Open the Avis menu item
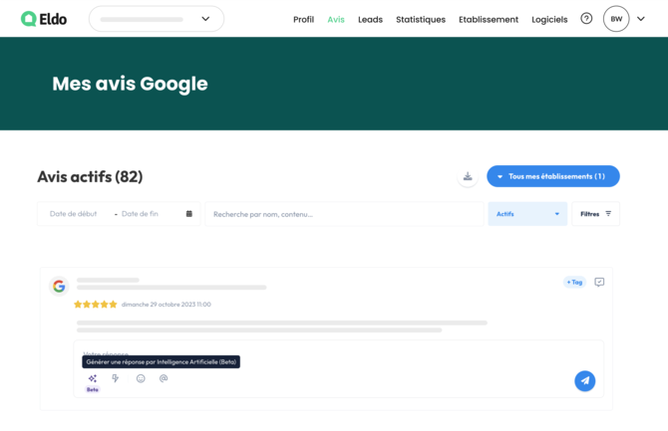 (336, 20)
